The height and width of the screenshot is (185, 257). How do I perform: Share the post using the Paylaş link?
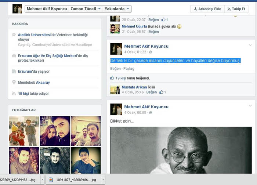click(x=128, y=69)
